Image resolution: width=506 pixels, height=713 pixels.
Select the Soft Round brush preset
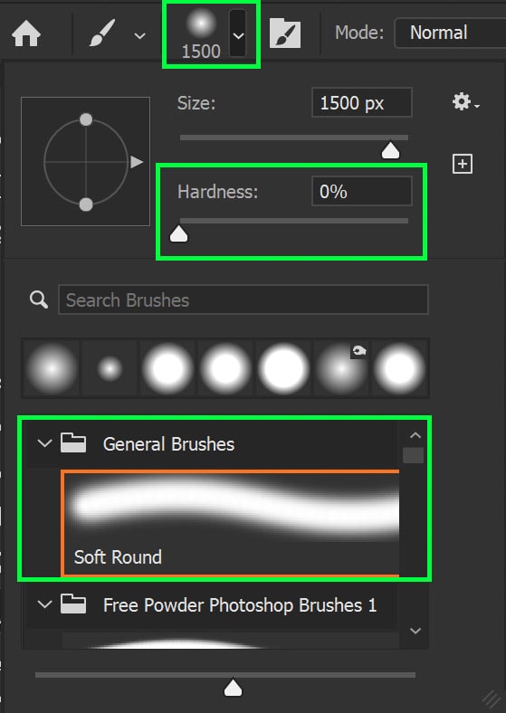coord(230,523)
